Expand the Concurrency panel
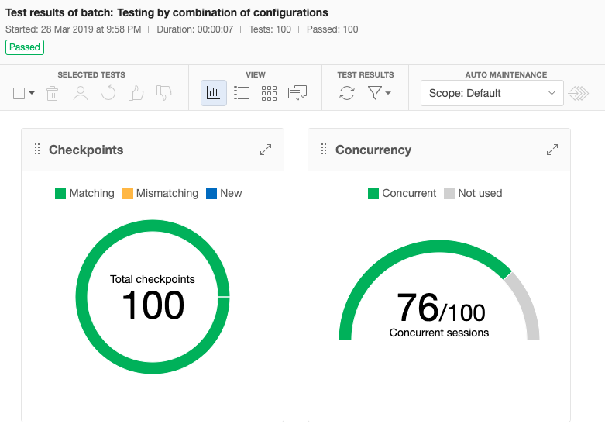This screenshot has height=438, width=605. click(552, 150)
